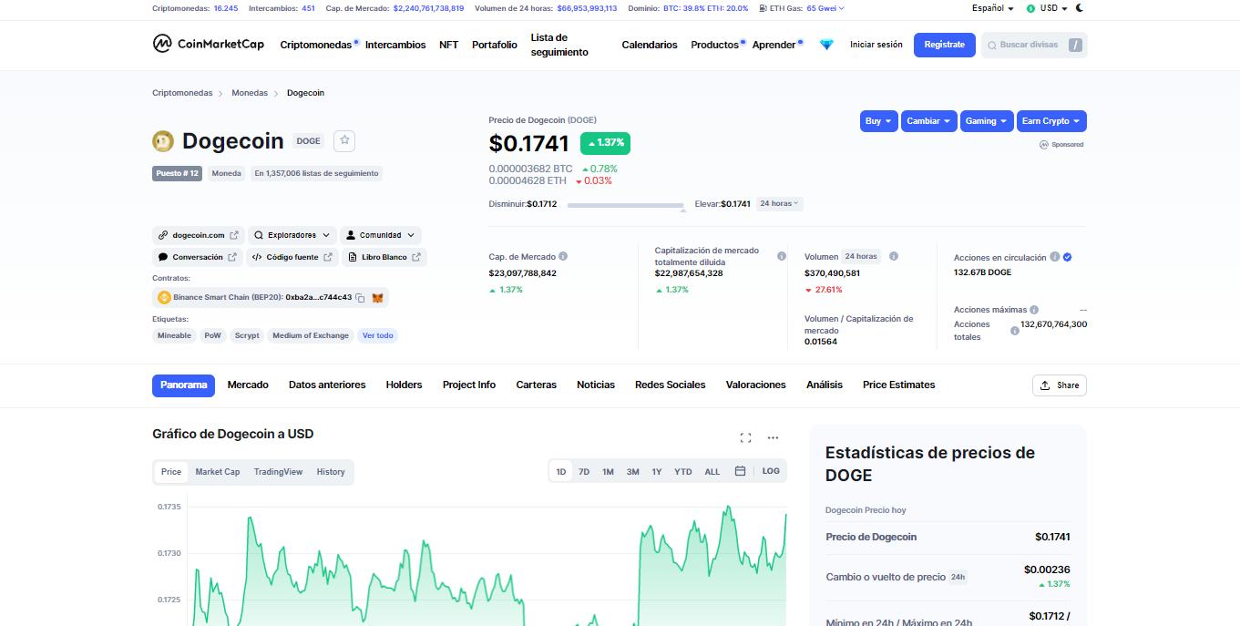The image size is (1240, 626).
Task: Expand the Exploradores dropdown
Action: point(292,235)
